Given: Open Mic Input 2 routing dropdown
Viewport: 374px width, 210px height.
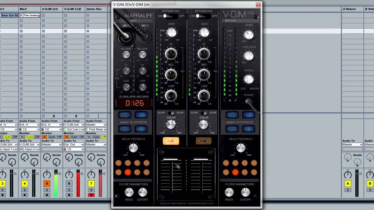Looking at the screenshot, I should 30,149.
